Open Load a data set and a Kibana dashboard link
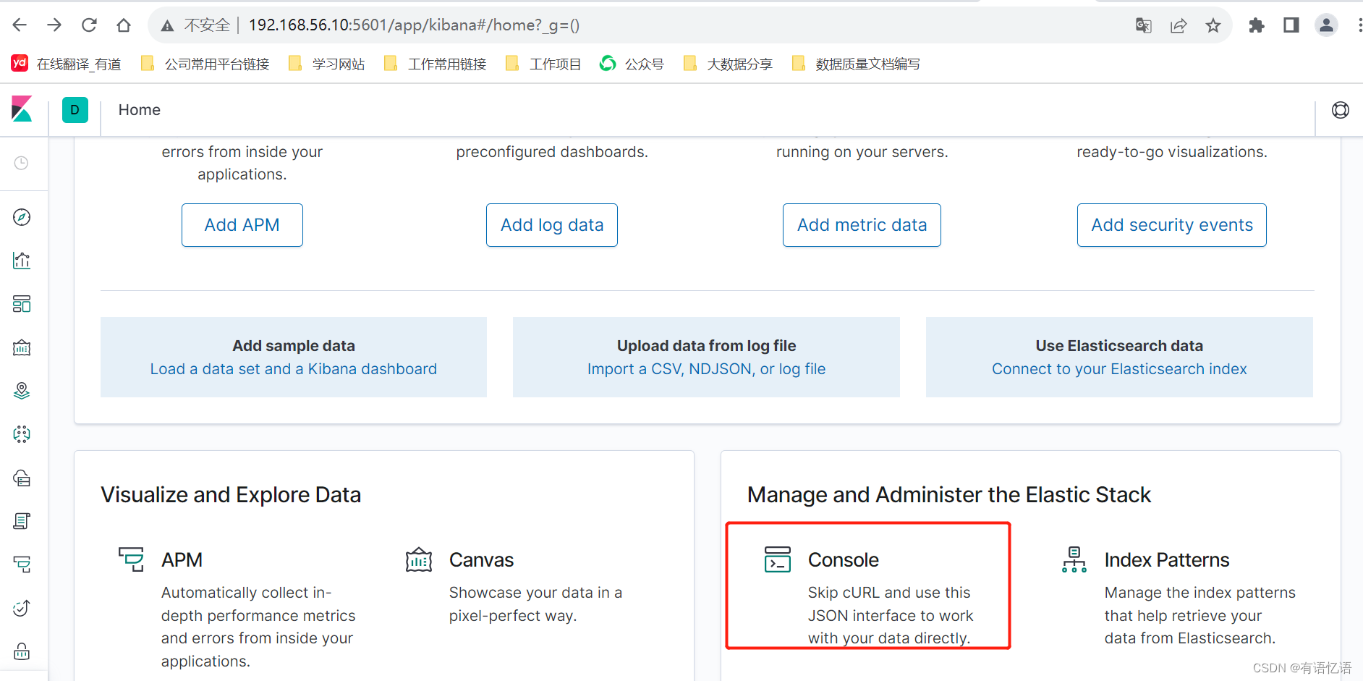1363x681 pixels. click(x=294, y=369)
